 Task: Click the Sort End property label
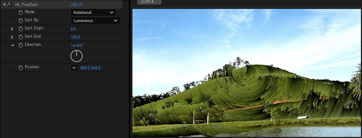32,36
